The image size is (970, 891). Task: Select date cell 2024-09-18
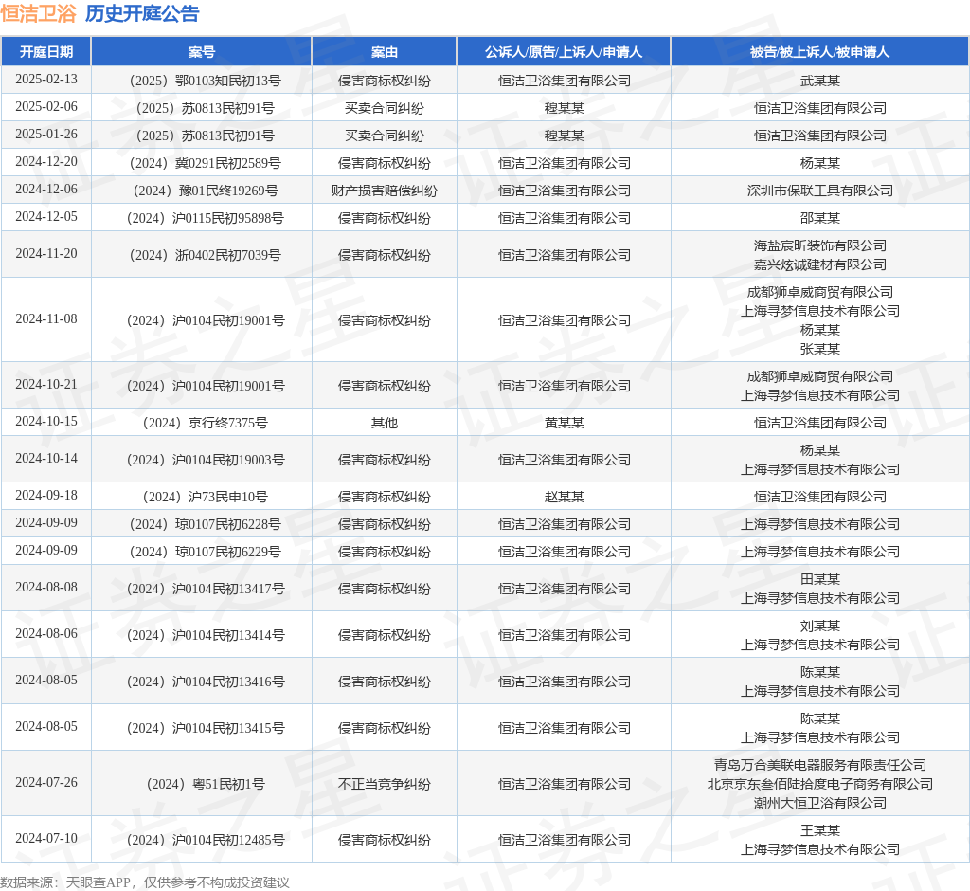pyautogui.click(x=46, y=496)
